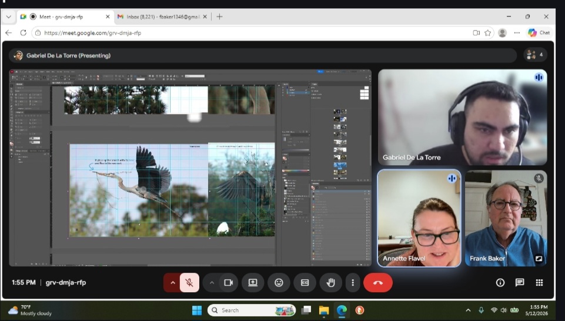Screen dimensions: 565x321
Task: Open more options three-dot menu in Meet
Action: [x=353, y=283]
